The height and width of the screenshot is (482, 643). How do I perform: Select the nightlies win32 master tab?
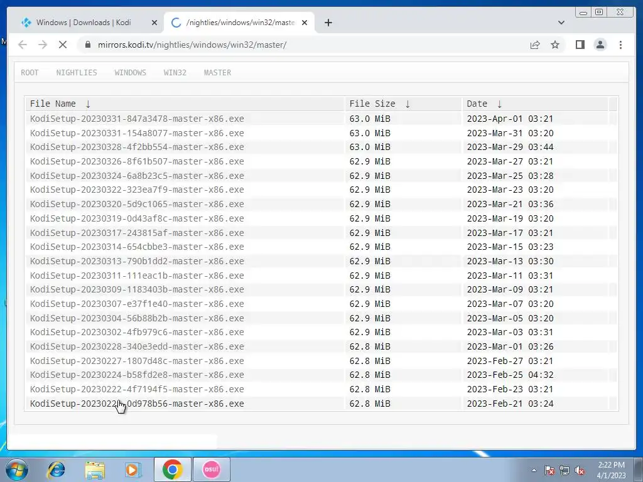(239, 23)
